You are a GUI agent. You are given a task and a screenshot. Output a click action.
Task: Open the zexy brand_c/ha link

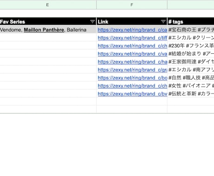click(x=132, y=62)
